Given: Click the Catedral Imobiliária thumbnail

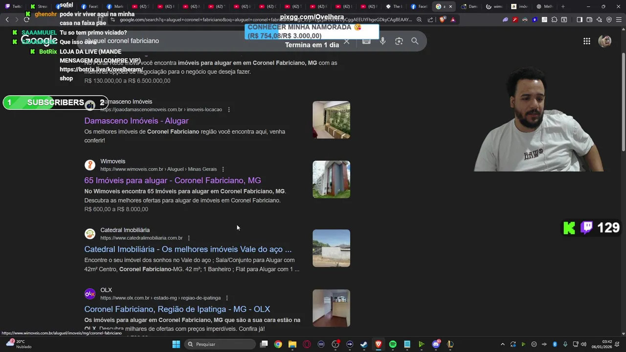Looking at the screenshot, I should [331, 248].
